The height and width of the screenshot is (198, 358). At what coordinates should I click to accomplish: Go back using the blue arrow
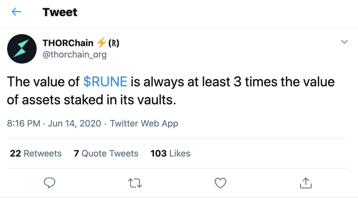[16, 12]
